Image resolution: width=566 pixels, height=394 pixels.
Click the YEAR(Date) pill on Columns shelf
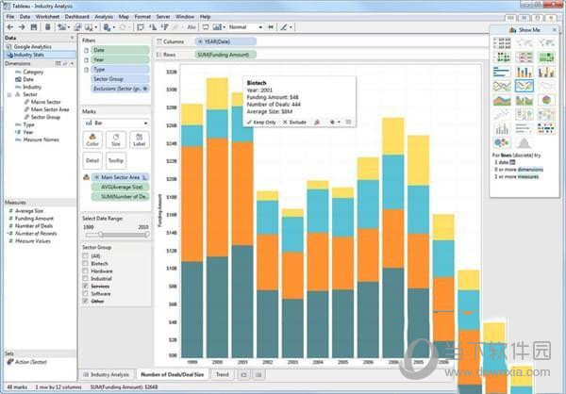(225, 41)
